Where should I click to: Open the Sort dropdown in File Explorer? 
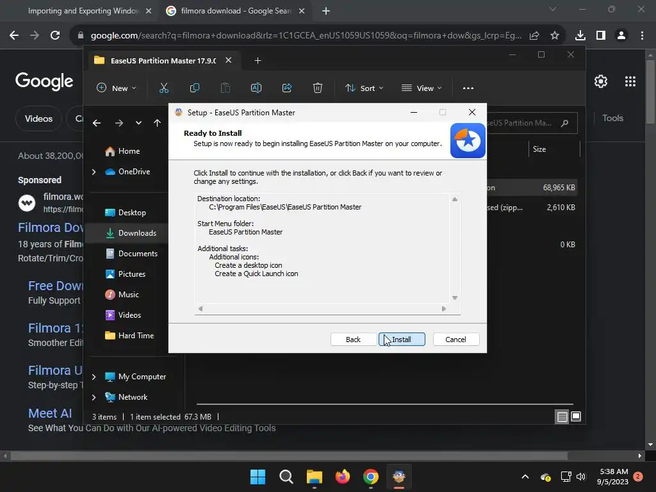pyautogui.click(x=364, y=88)
